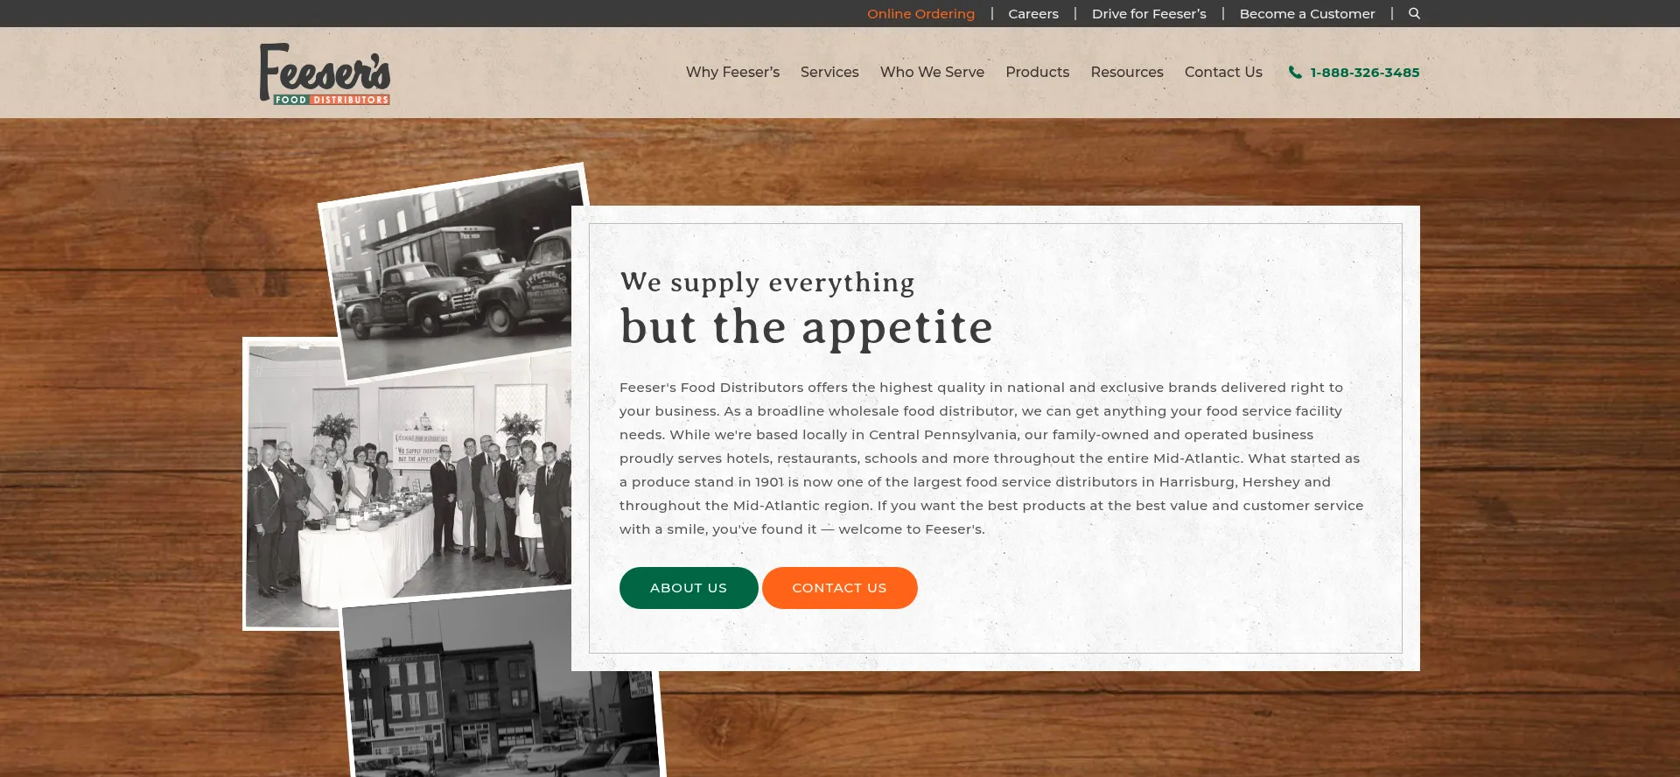Call the 1-888-326-3485 phone number
The width and height of the screenshot is (1680, 777).
point(1365,73)
